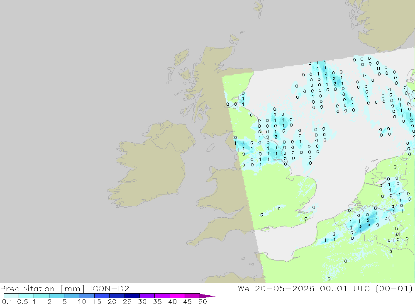This screenshot has width=415, height=304.
Task: Click the "30" legend value label
Action: click(x=142, y=302)
